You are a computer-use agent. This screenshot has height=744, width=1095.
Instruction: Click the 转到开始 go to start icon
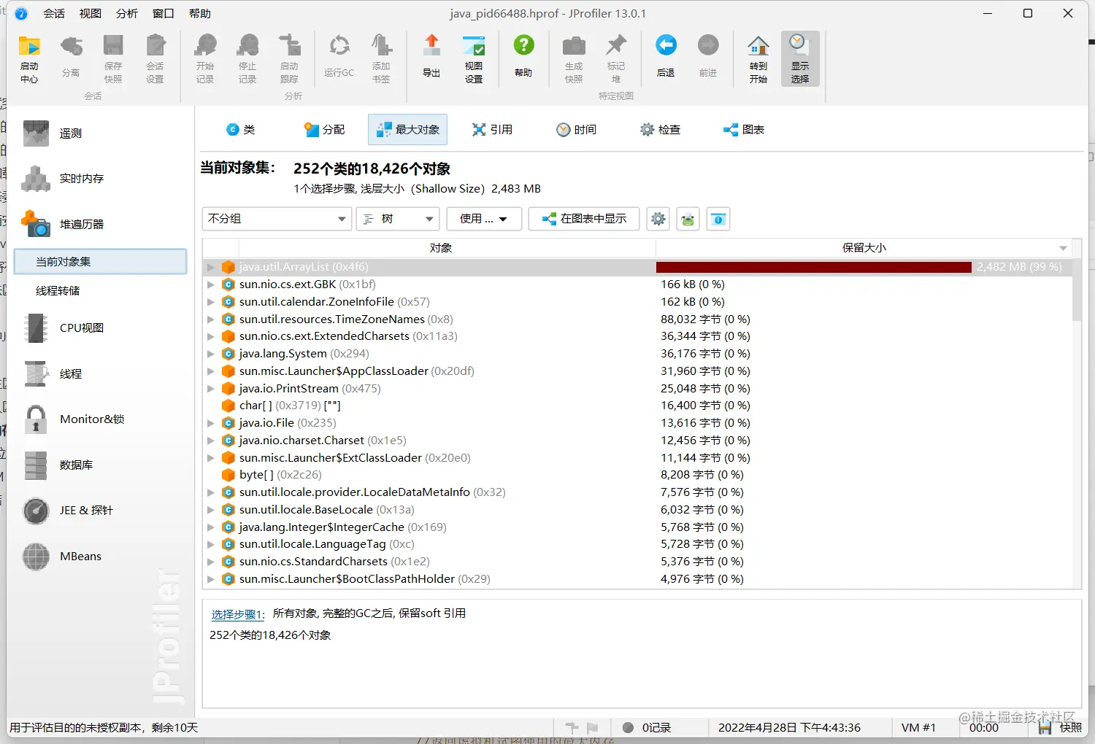click(x=758, y=58)
